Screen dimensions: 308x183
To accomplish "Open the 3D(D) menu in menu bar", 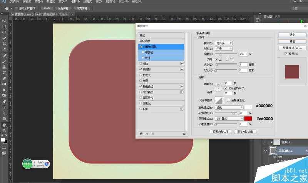I will click(99, 2).
